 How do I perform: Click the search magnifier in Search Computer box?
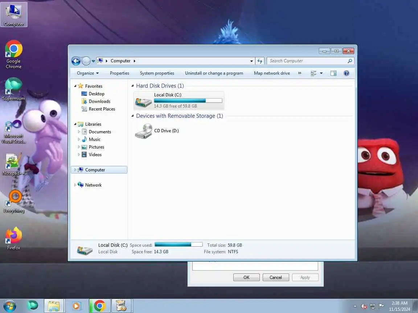350,61
